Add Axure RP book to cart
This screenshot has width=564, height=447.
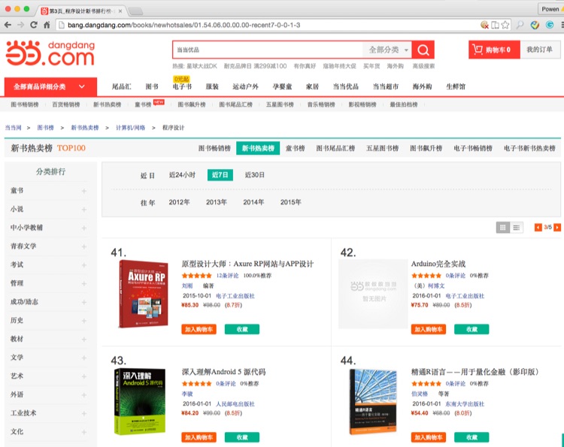point(199,329)
